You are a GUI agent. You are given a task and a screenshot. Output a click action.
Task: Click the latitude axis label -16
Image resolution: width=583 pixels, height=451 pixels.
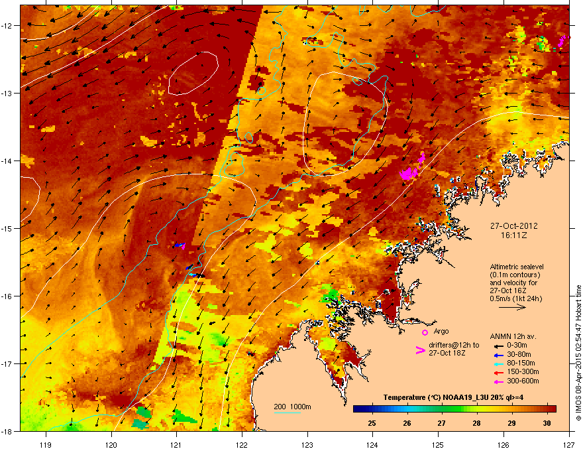tap(7, 296)
